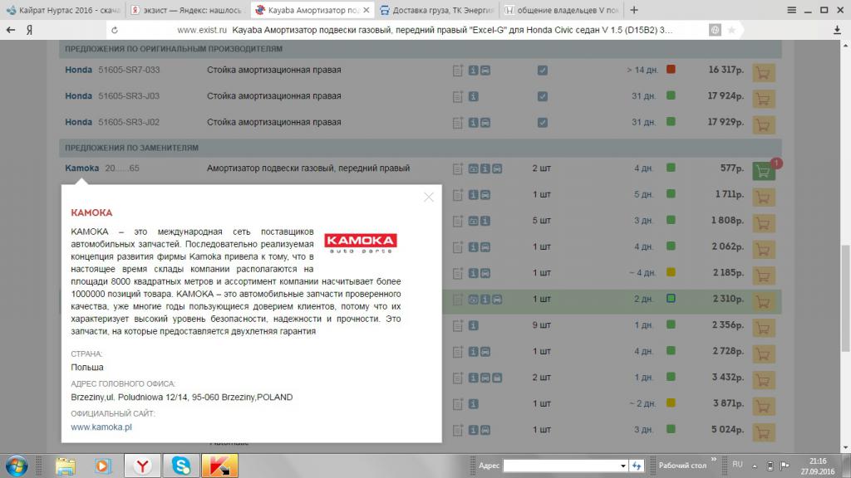Add the highlighted 2 310р. offer to cart
This screenshot has width=851, height=478.
[x=763, y=302]
